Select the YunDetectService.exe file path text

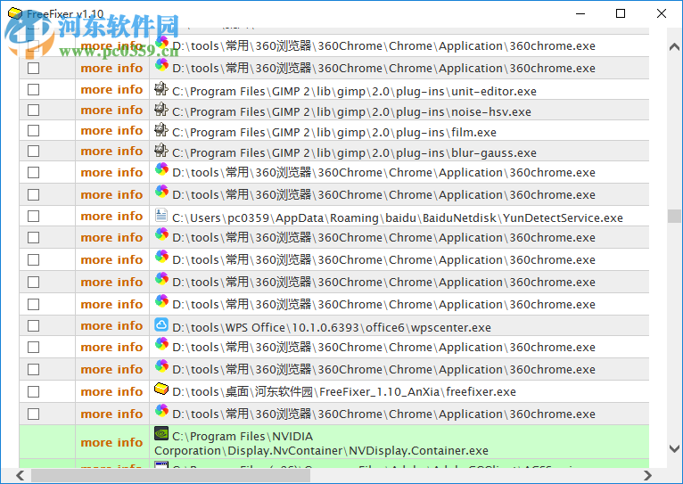[398, 217]
